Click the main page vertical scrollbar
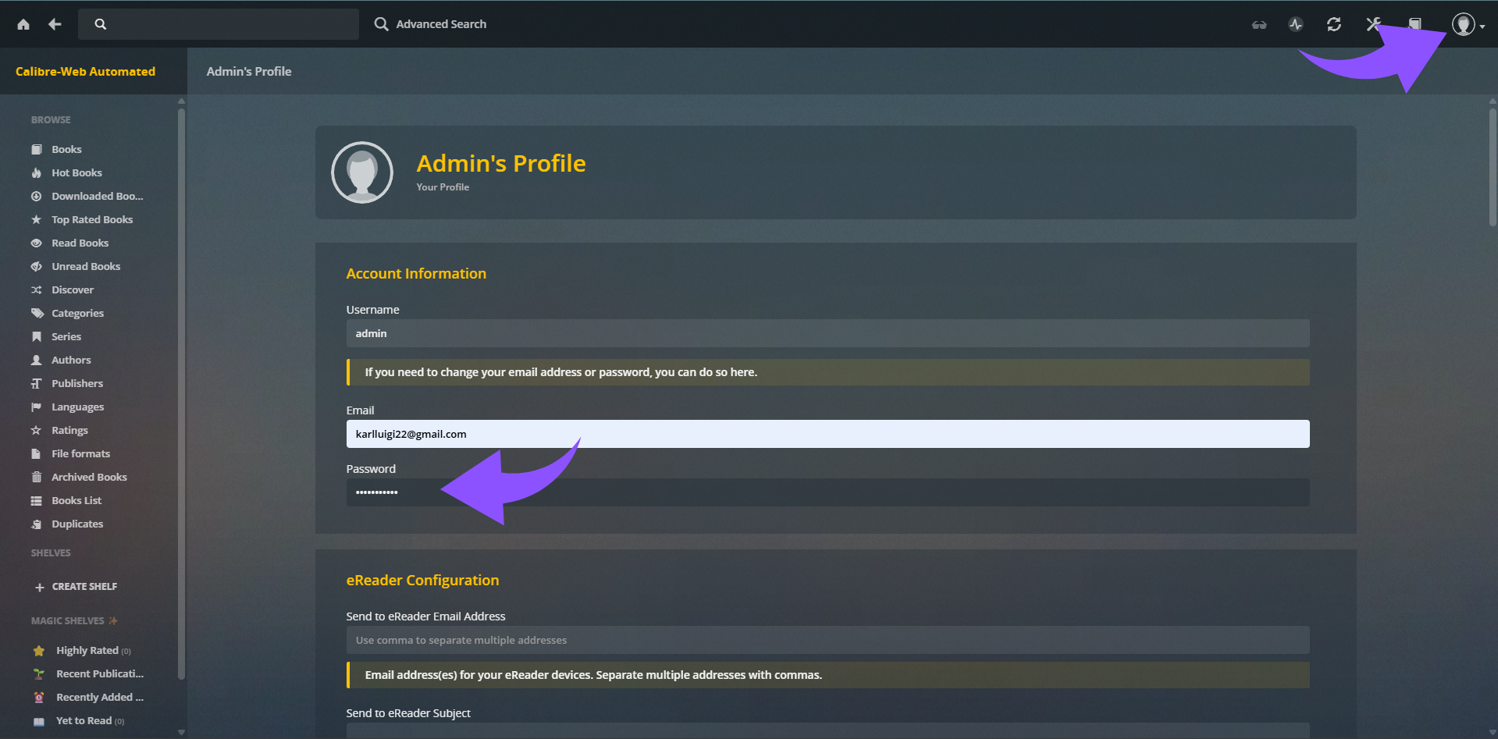The height and width of the screenshot is (739, 1498). pos(1493,167)
